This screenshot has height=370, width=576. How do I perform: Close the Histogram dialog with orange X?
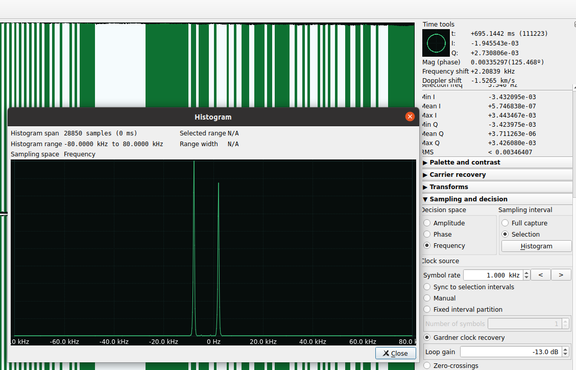[410, 117]
